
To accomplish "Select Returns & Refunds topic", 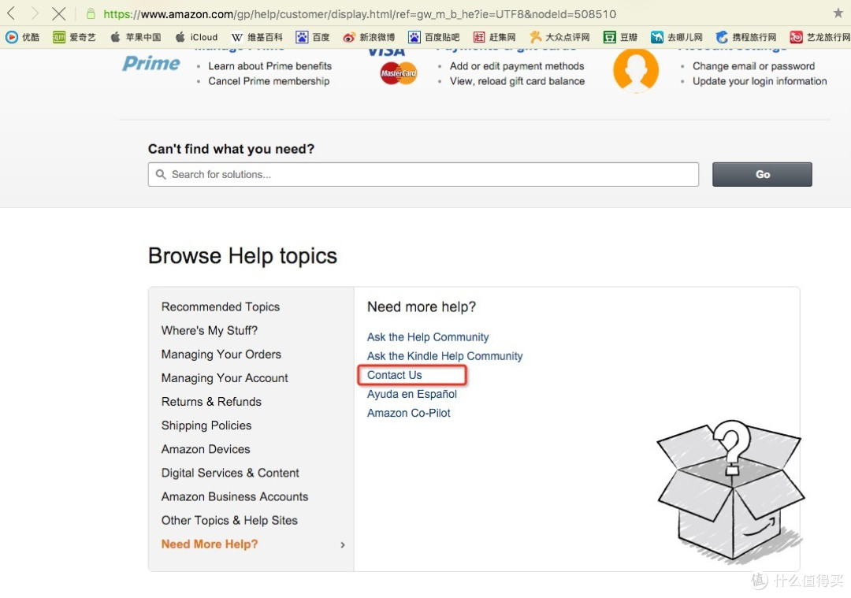I will (x=211, y=402).
